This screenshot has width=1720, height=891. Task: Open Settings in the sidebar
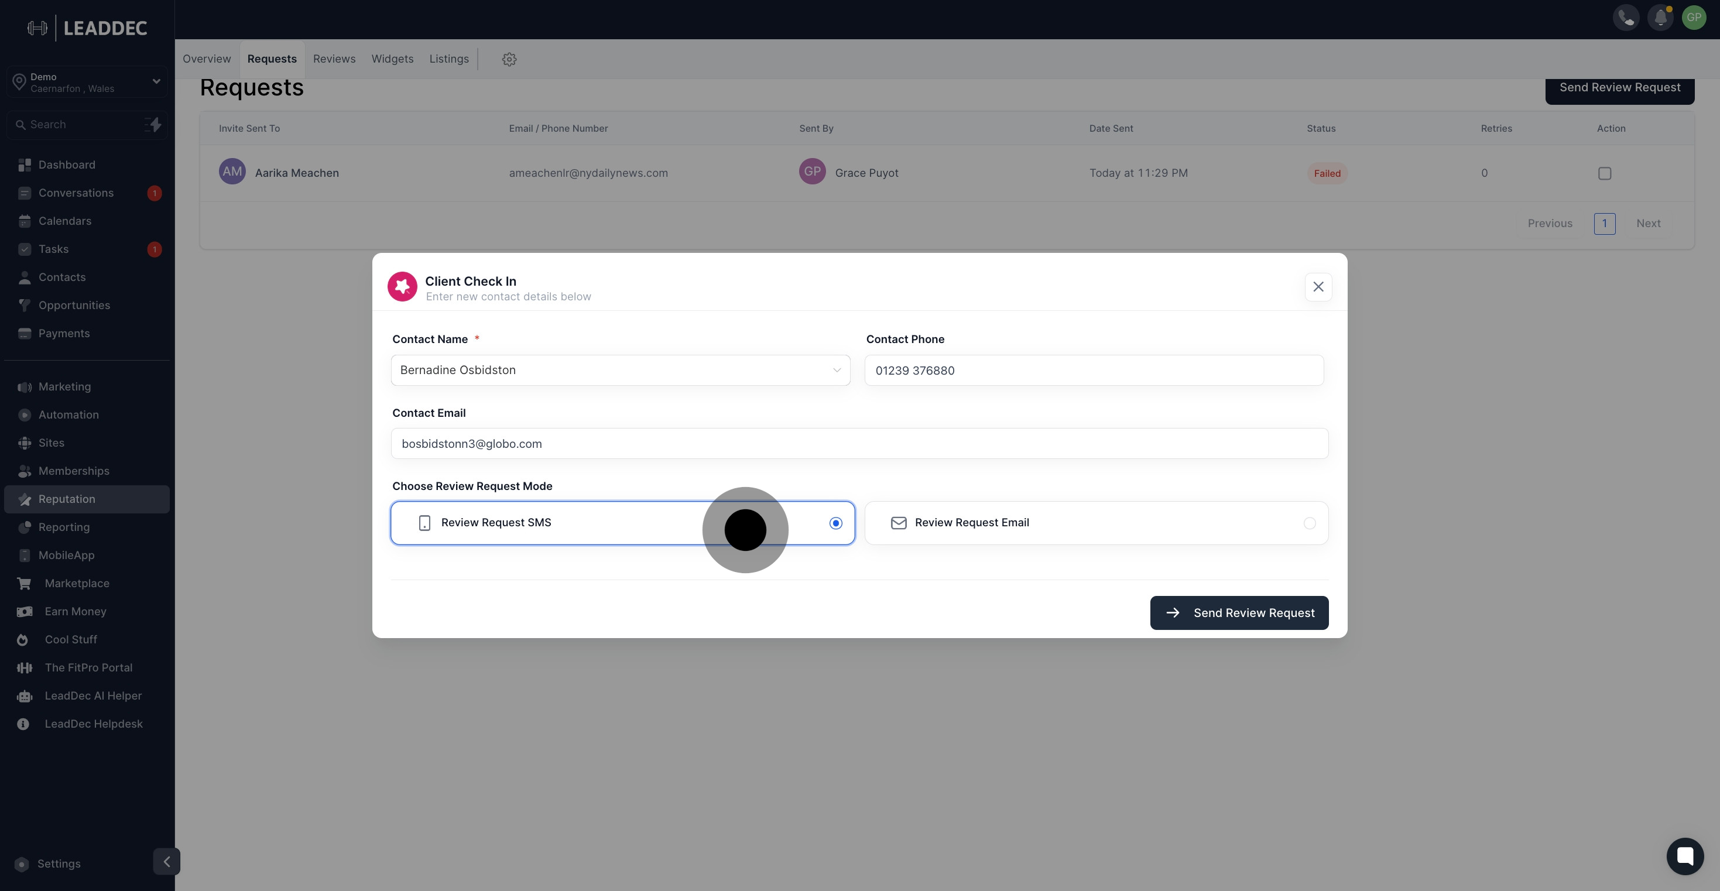(x=59, y=863)
